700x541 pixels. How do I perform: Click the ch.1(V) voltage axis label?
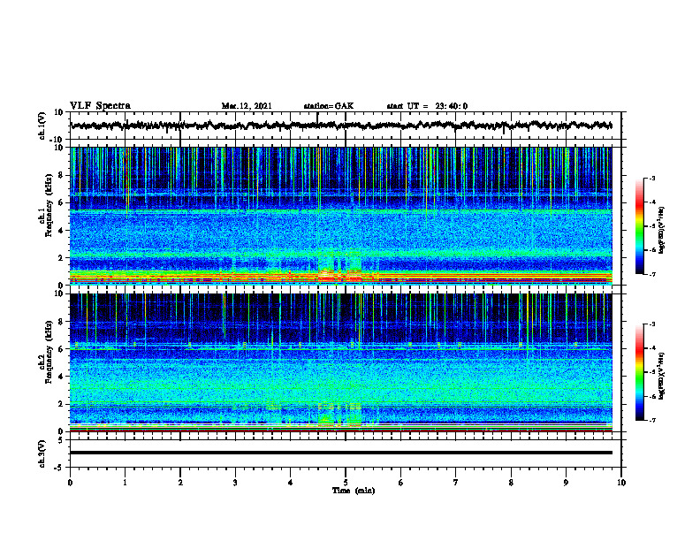[42, 126]
